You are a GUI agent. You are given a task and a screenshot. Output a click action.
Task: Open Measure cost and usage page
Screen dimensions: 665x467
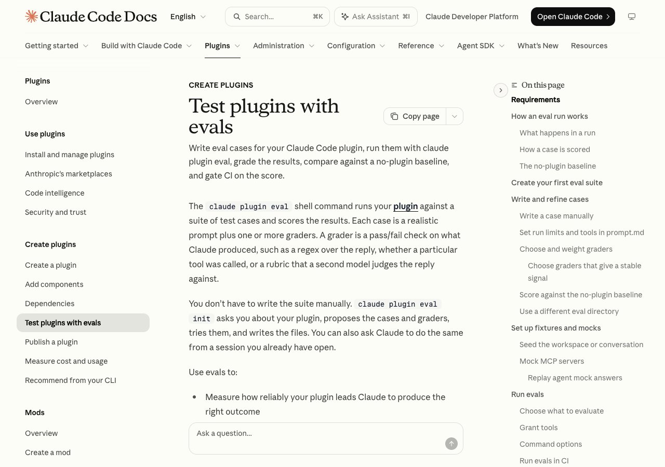tap(66, 361)
